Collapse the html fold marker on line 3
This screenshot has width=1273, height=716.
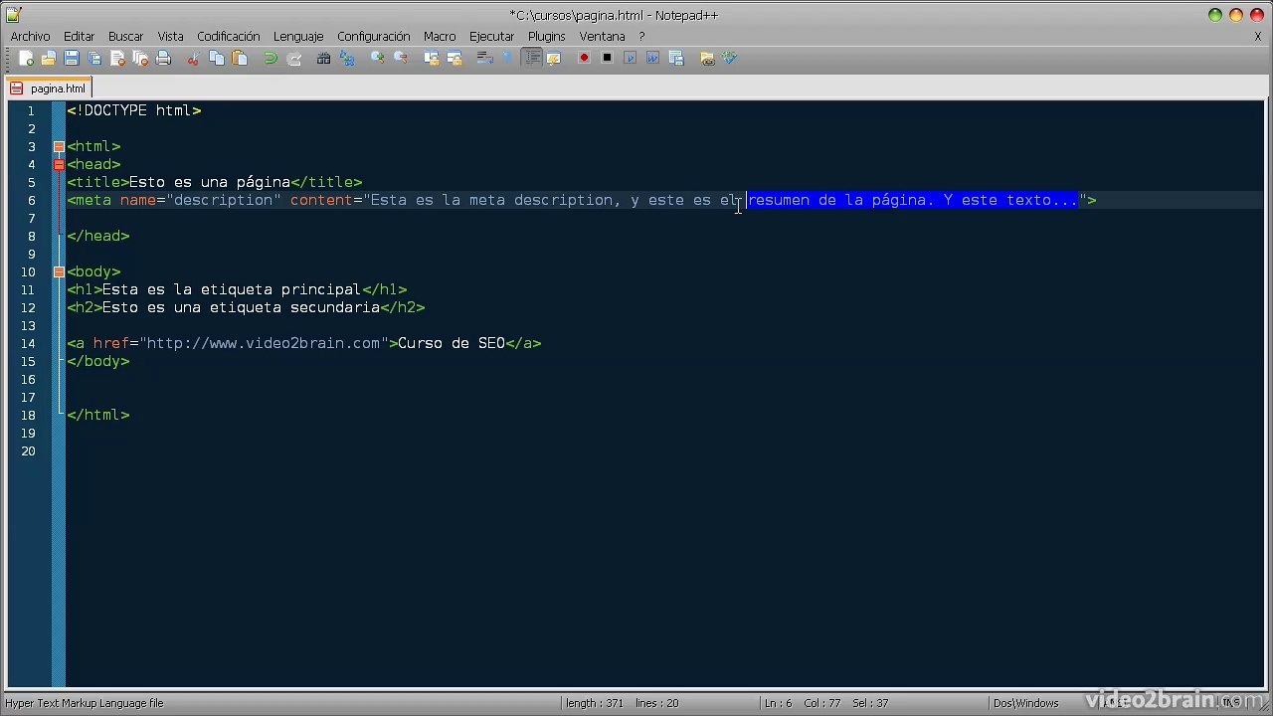[59, 146]
